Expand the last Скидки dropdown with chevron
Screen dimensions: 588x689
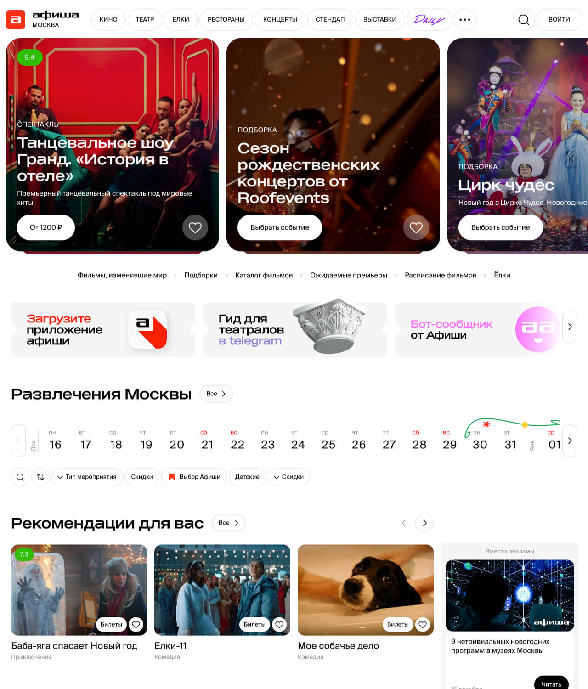[x=288, y=477]
